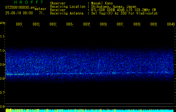Click the kHz axis unit label
176x112 pixels.
(3, 23)
